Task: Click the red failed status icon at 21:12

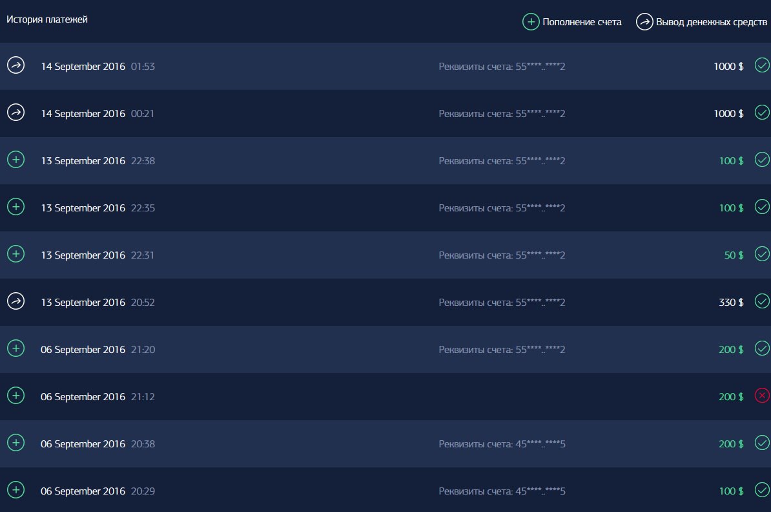Action: 762,396
